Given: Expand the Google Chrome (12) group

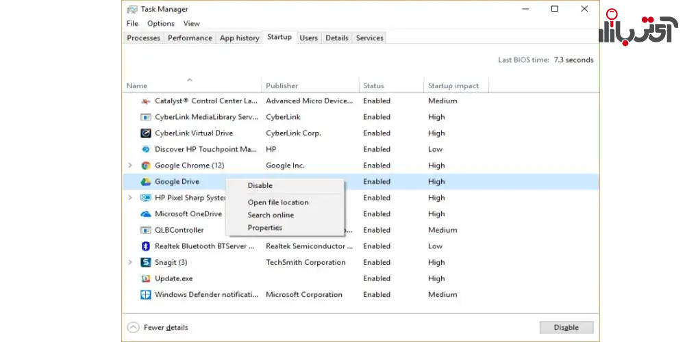Looking at the screenshot, I should (x=129, y=166).
